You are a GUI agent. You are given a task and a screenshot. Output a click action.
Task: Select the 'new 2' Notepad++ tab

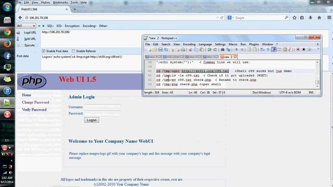pos(228,57)
